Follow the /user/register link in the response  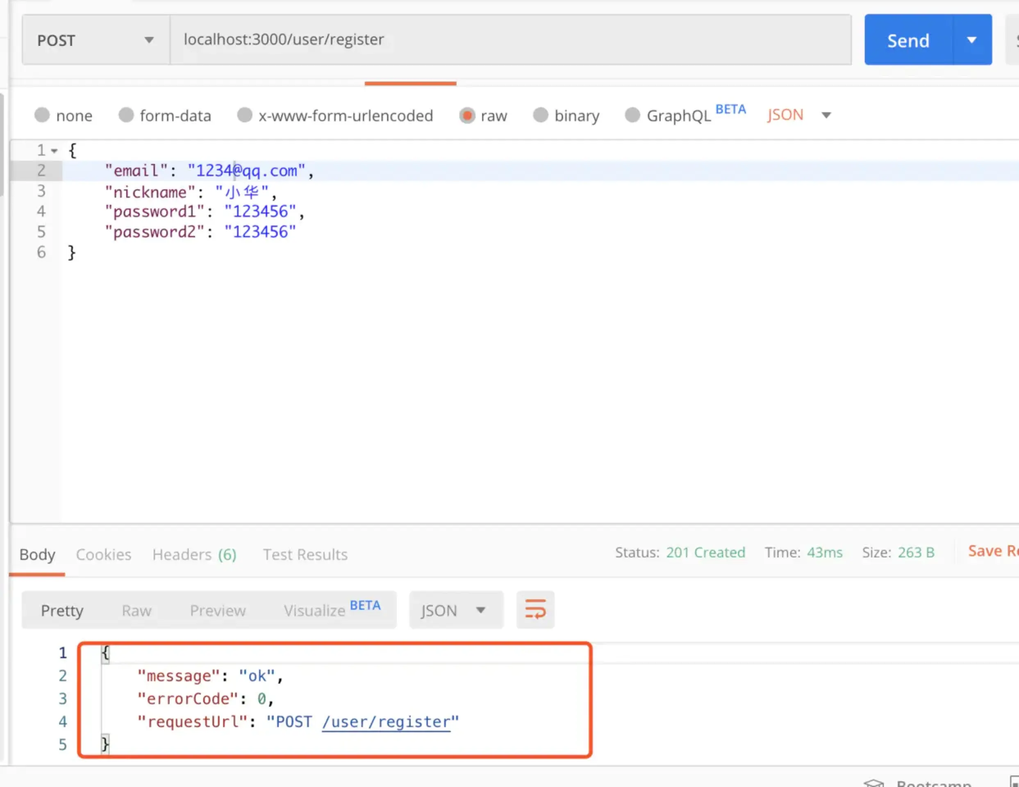[x=386, y=722]
